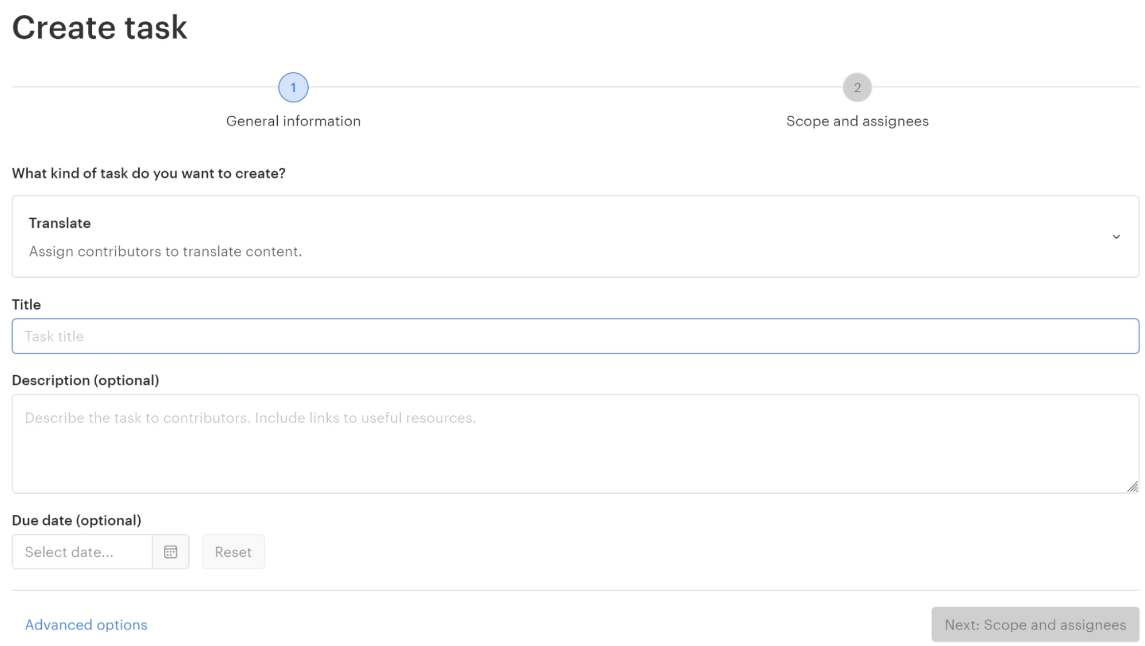Click the Description (optional) label

coord(85,380)
